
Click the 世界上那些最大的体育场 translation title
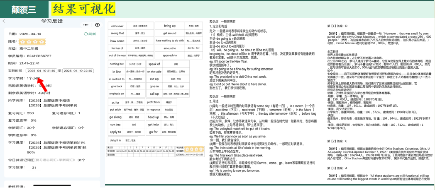pyautogui.click(x=342, y=55)
